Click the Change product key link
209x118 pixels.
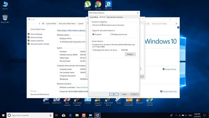click(x=169, y=91)
